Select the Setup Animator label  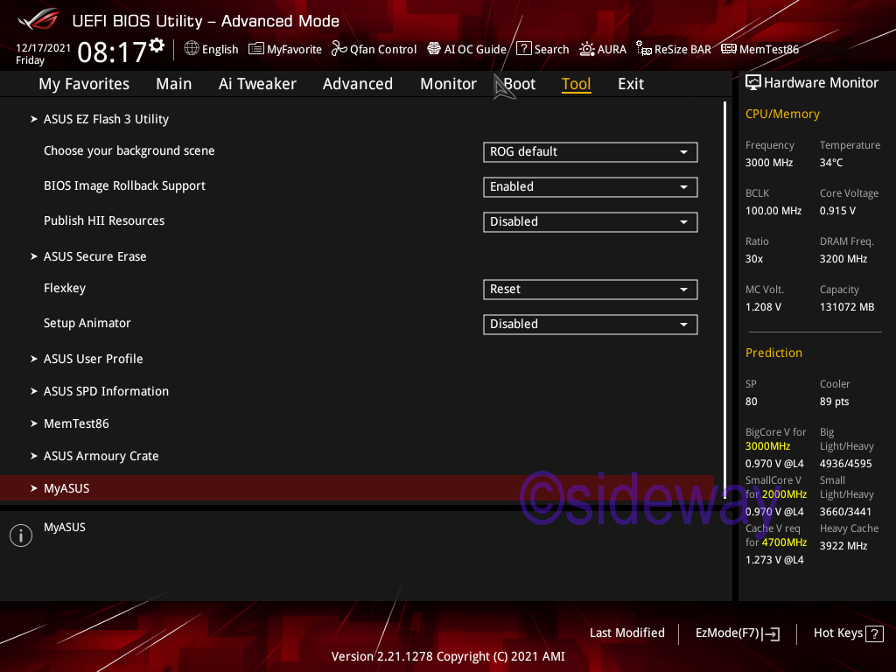[x=87, y=323]
